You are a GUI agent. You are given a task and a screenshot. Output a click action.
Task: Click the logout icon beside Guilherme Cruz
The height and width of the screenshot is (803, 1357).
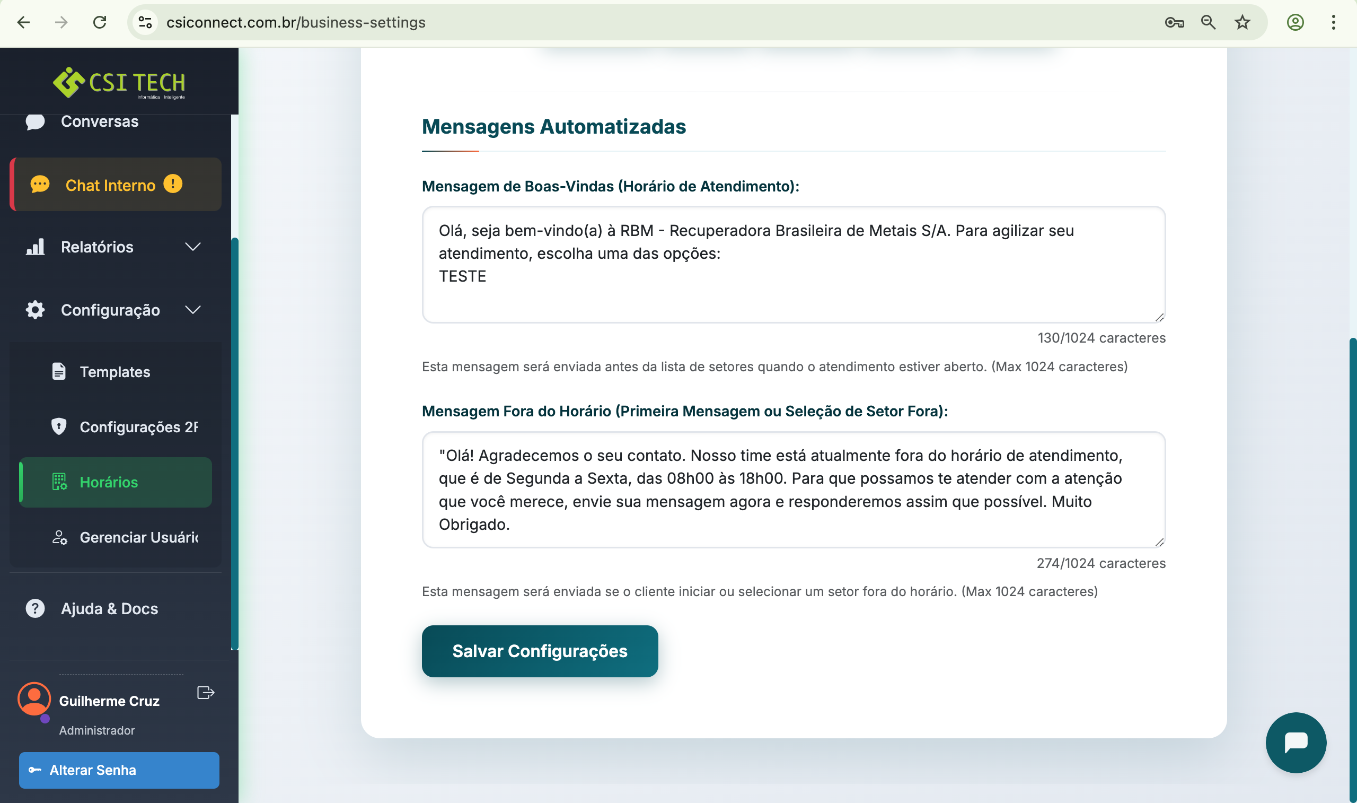coord(205,693)
